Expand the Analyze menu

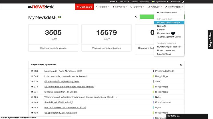tap(155, 7)
